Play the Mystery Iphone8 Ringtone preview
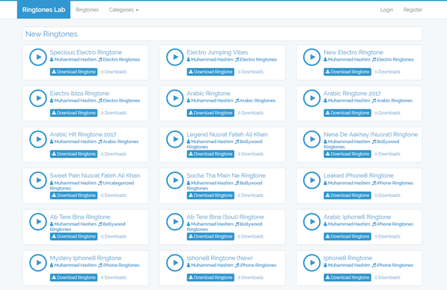This screenshot has height=290, width=447. click(x=38, y=262)
